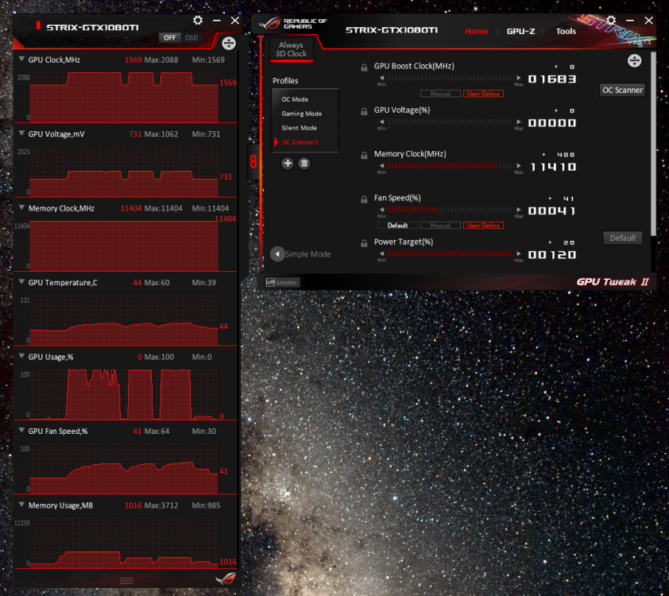
Task: Open the Tools tab
Action: 566,31
